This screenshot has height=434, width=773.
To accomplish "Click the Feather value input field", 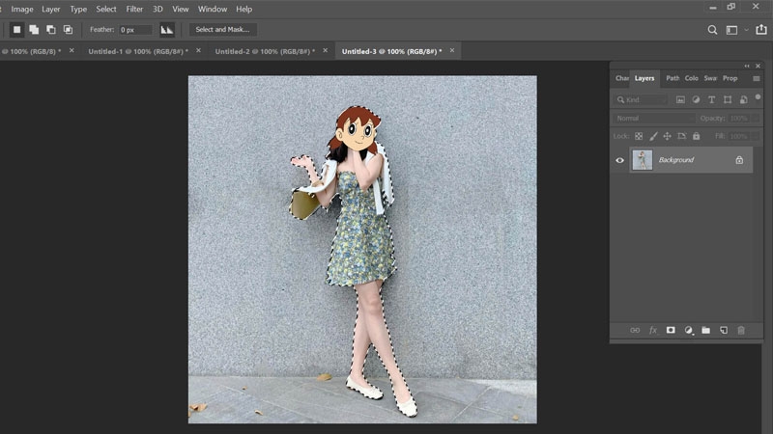I will pos(135,30).
